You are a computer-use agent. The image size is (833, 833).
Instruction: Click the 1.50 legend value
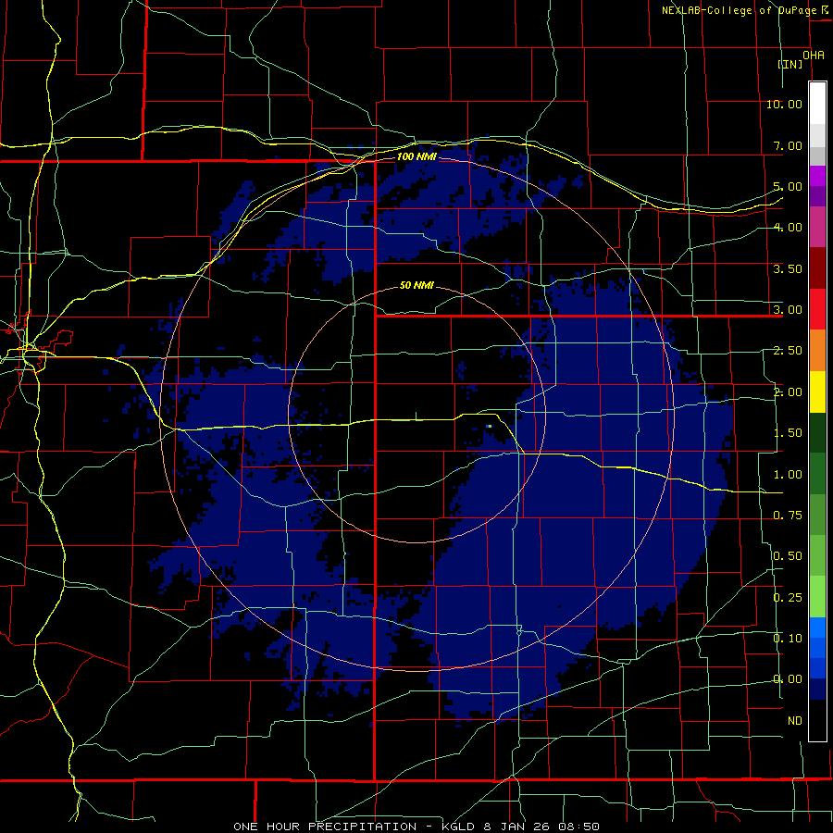[788, 433]
